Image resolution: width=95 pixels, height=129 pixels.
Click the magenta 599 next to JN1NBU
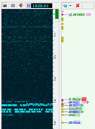[88, 15]
